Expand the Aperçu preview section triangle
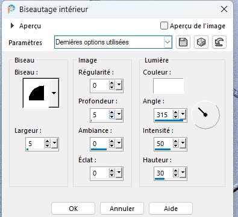This screenshot has height=217, width=238. pos(12,26)
